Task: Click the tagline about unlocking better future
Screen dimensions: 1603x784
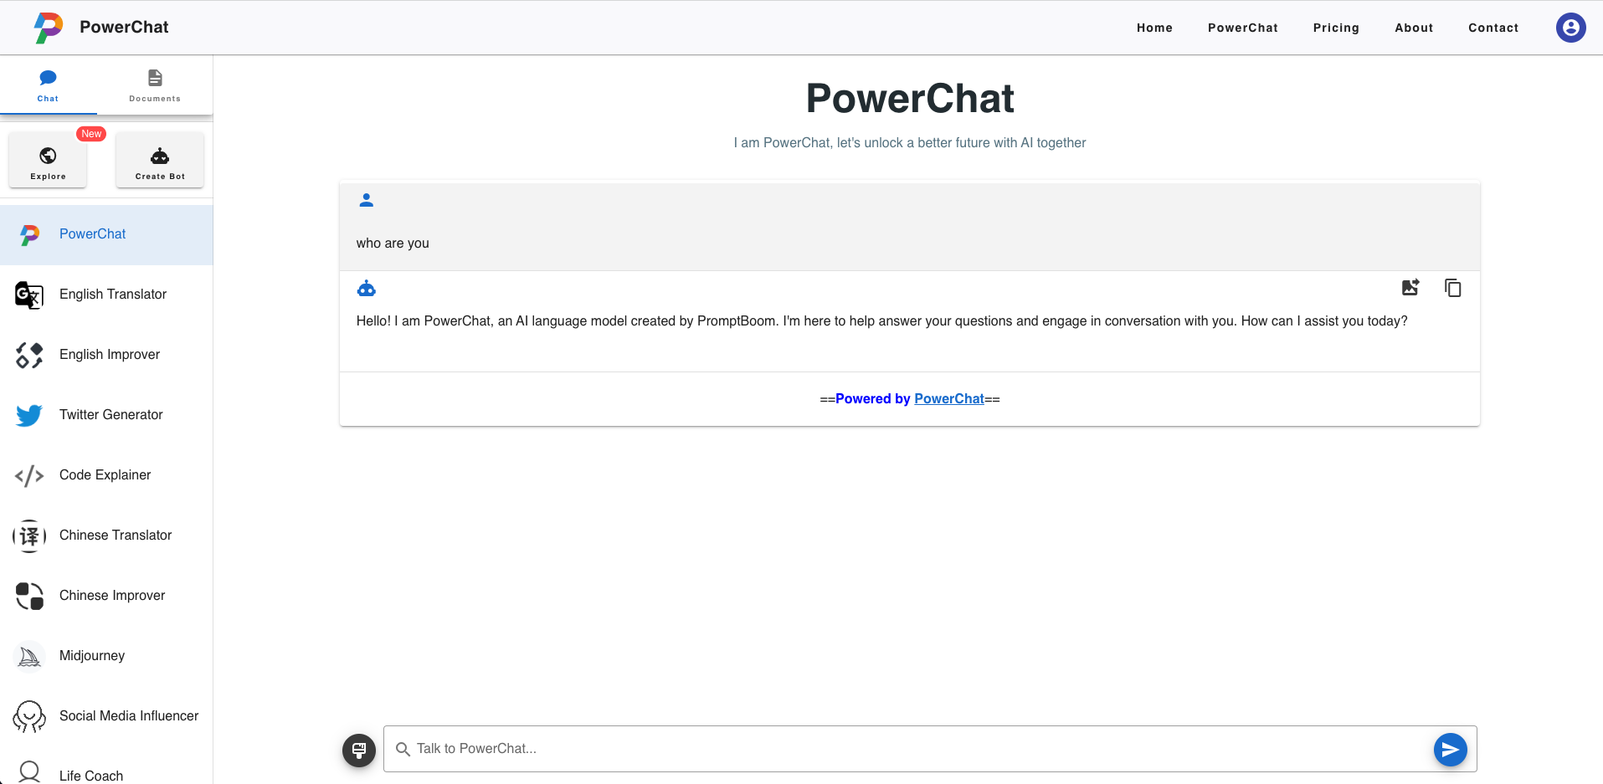Action: click(x=910, y=143)
